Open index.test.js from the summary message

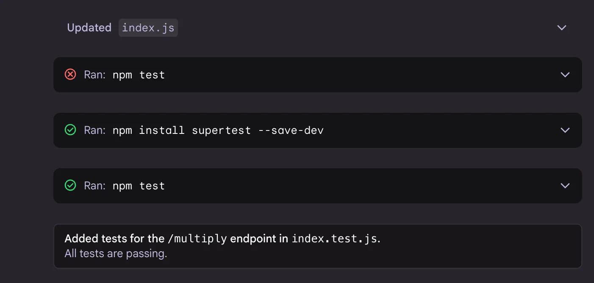click(x=334, y=239)
